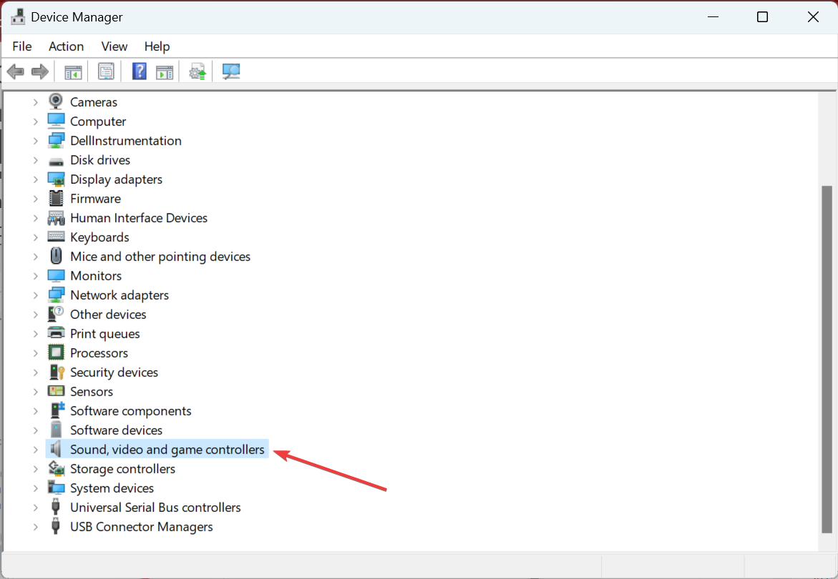The image size is (838, 579).
Task: Maximize the Device Manager window
Action: pyautogui.click(x=763, y=17)
